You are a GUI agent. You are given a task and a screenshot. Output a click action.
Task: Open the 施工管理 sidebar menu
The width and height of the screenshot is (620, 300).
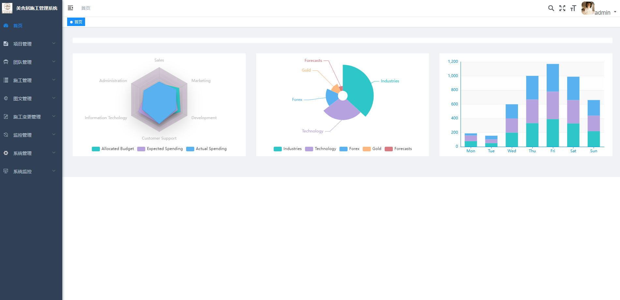click(31, 80)
